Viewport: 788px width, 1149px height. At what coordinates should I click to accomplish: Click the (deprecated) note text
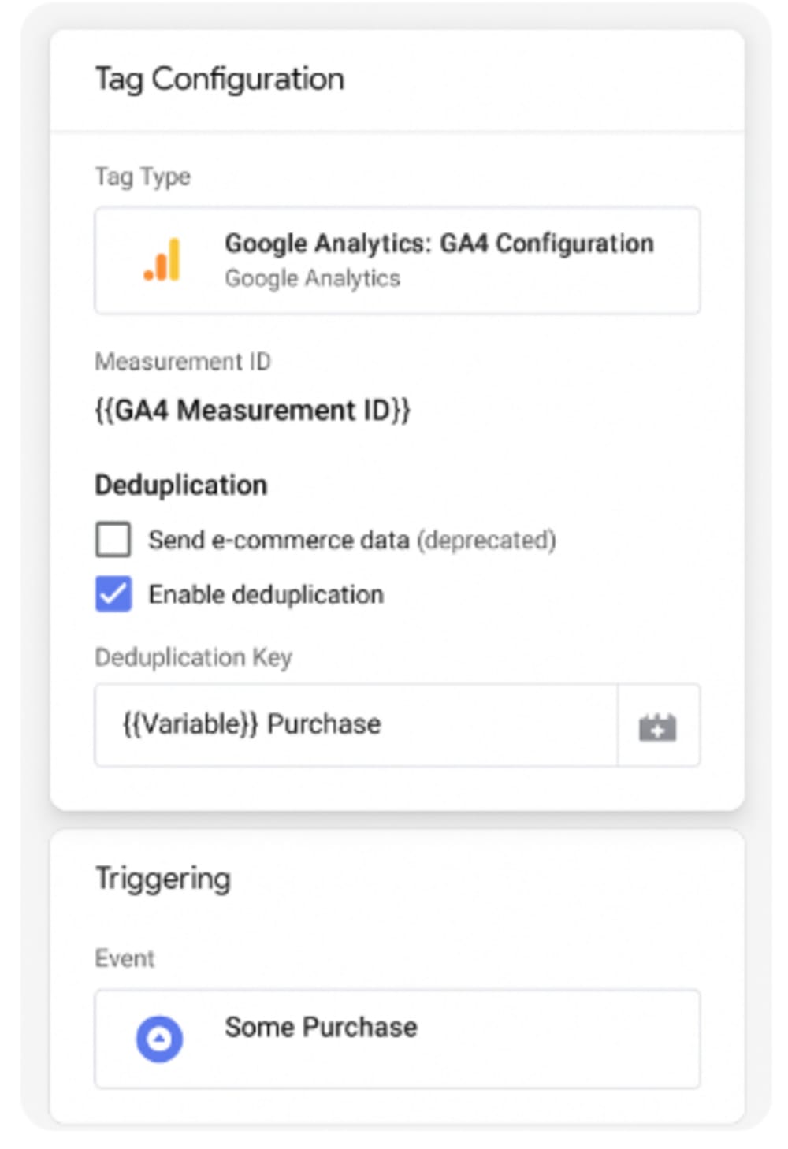coord(486,541)
